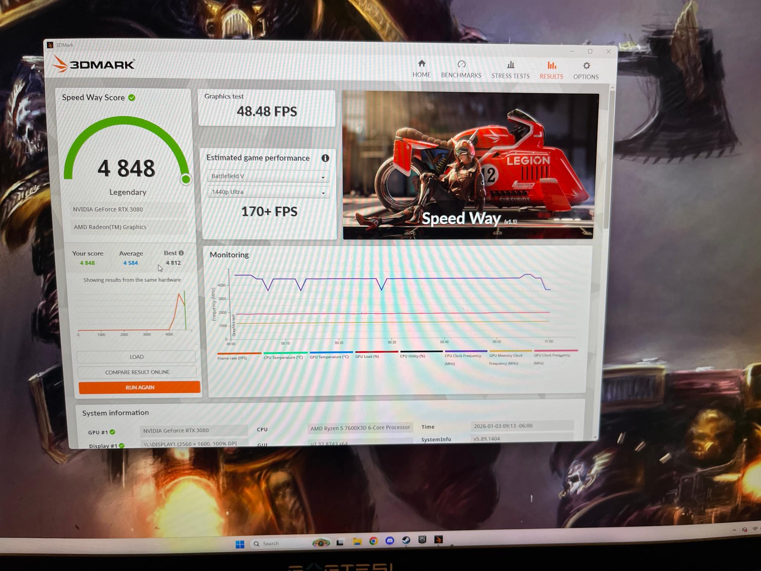761x571 pixels.
Task: Select 'NVIDIA GeForce RTX 3080' under Legendary
Action: click(108, 209)
